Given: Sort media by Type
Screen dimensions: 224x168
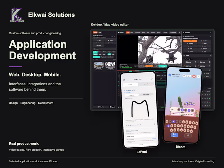Looking at the screenshot, I should (100, 54).
